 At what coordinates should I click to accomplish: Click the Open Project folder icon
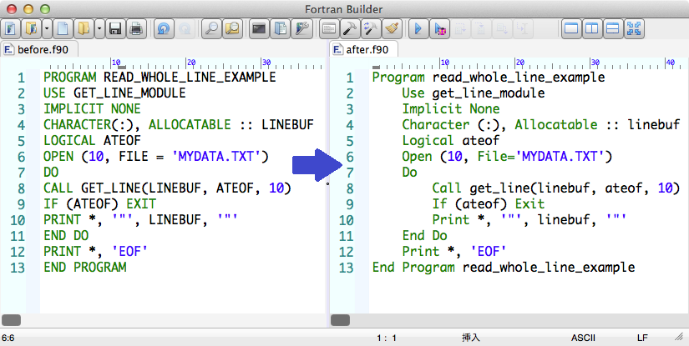point(31,29)
